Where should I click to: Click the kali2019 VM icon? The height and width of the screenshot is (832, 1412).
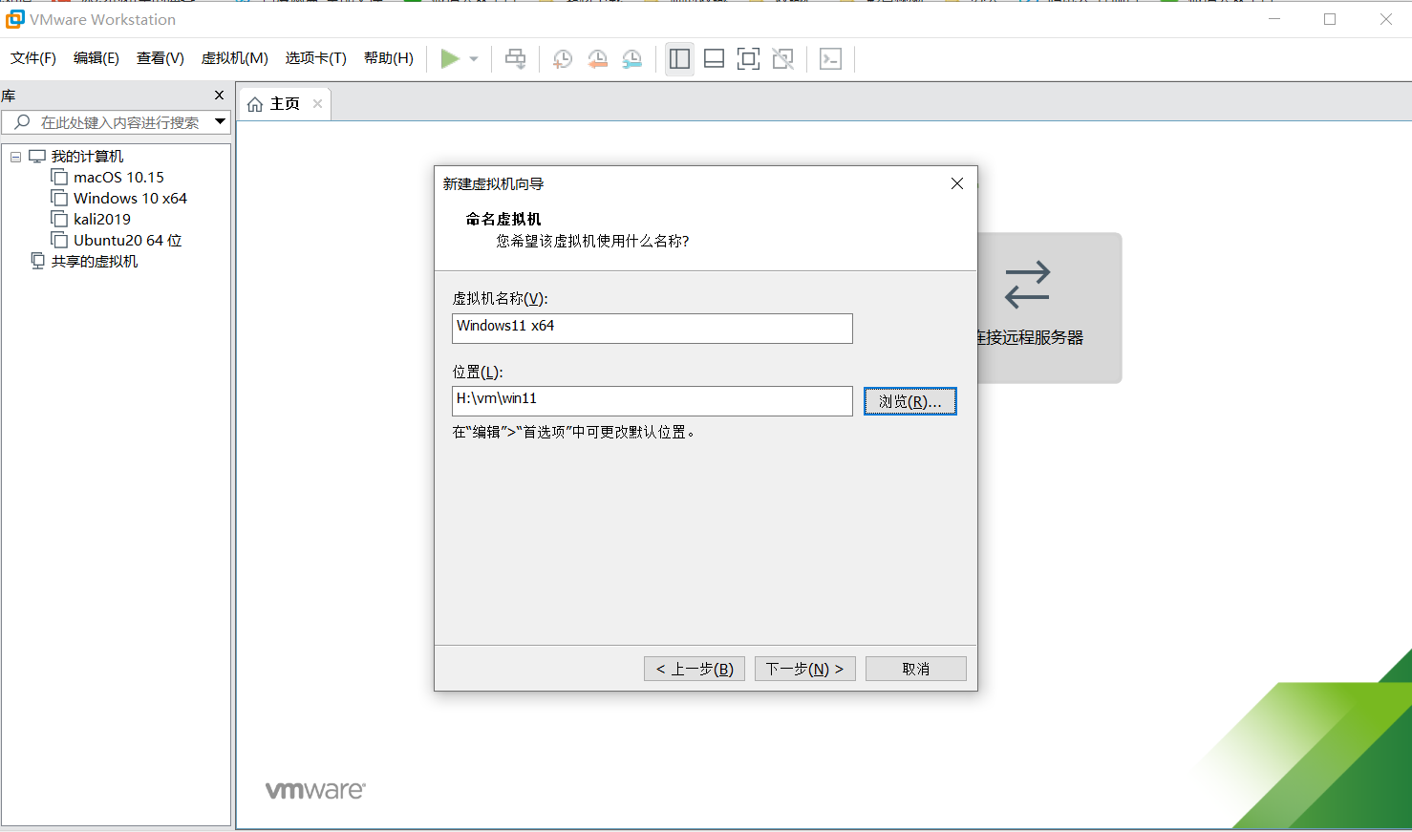tap(59, 220)
